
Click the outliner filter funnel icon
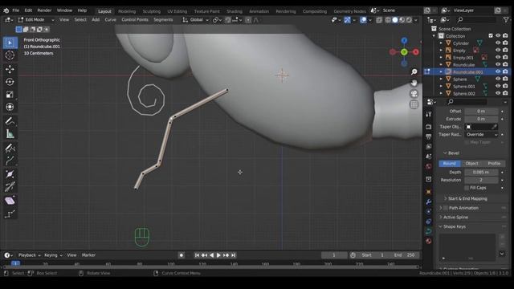pos(506,20)
